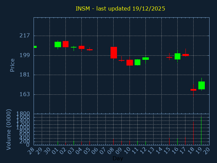The width and height of the screenshot is (217, 163).
Task: Select the green candlestick for day 16
Action: tap(177, 56)
